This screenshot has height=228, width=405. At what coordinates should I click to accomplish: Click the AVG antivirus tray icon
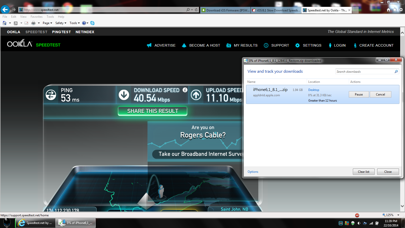pos(347,223)
